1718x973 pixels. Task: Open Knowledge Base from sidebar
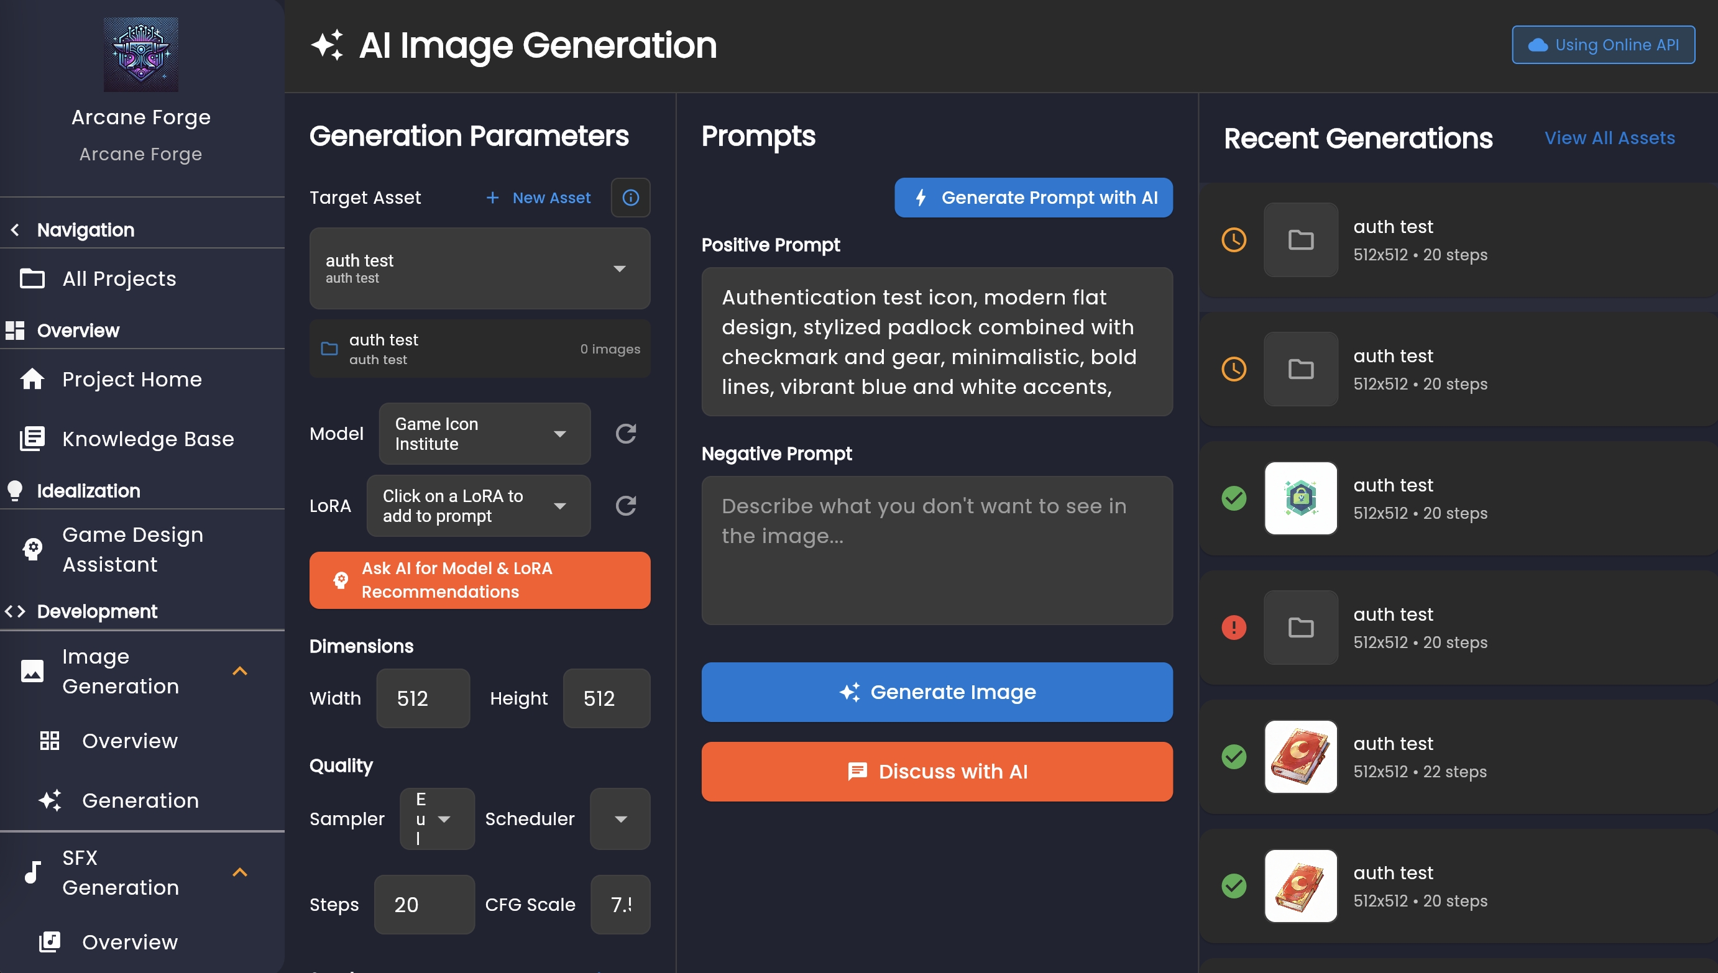147,439
